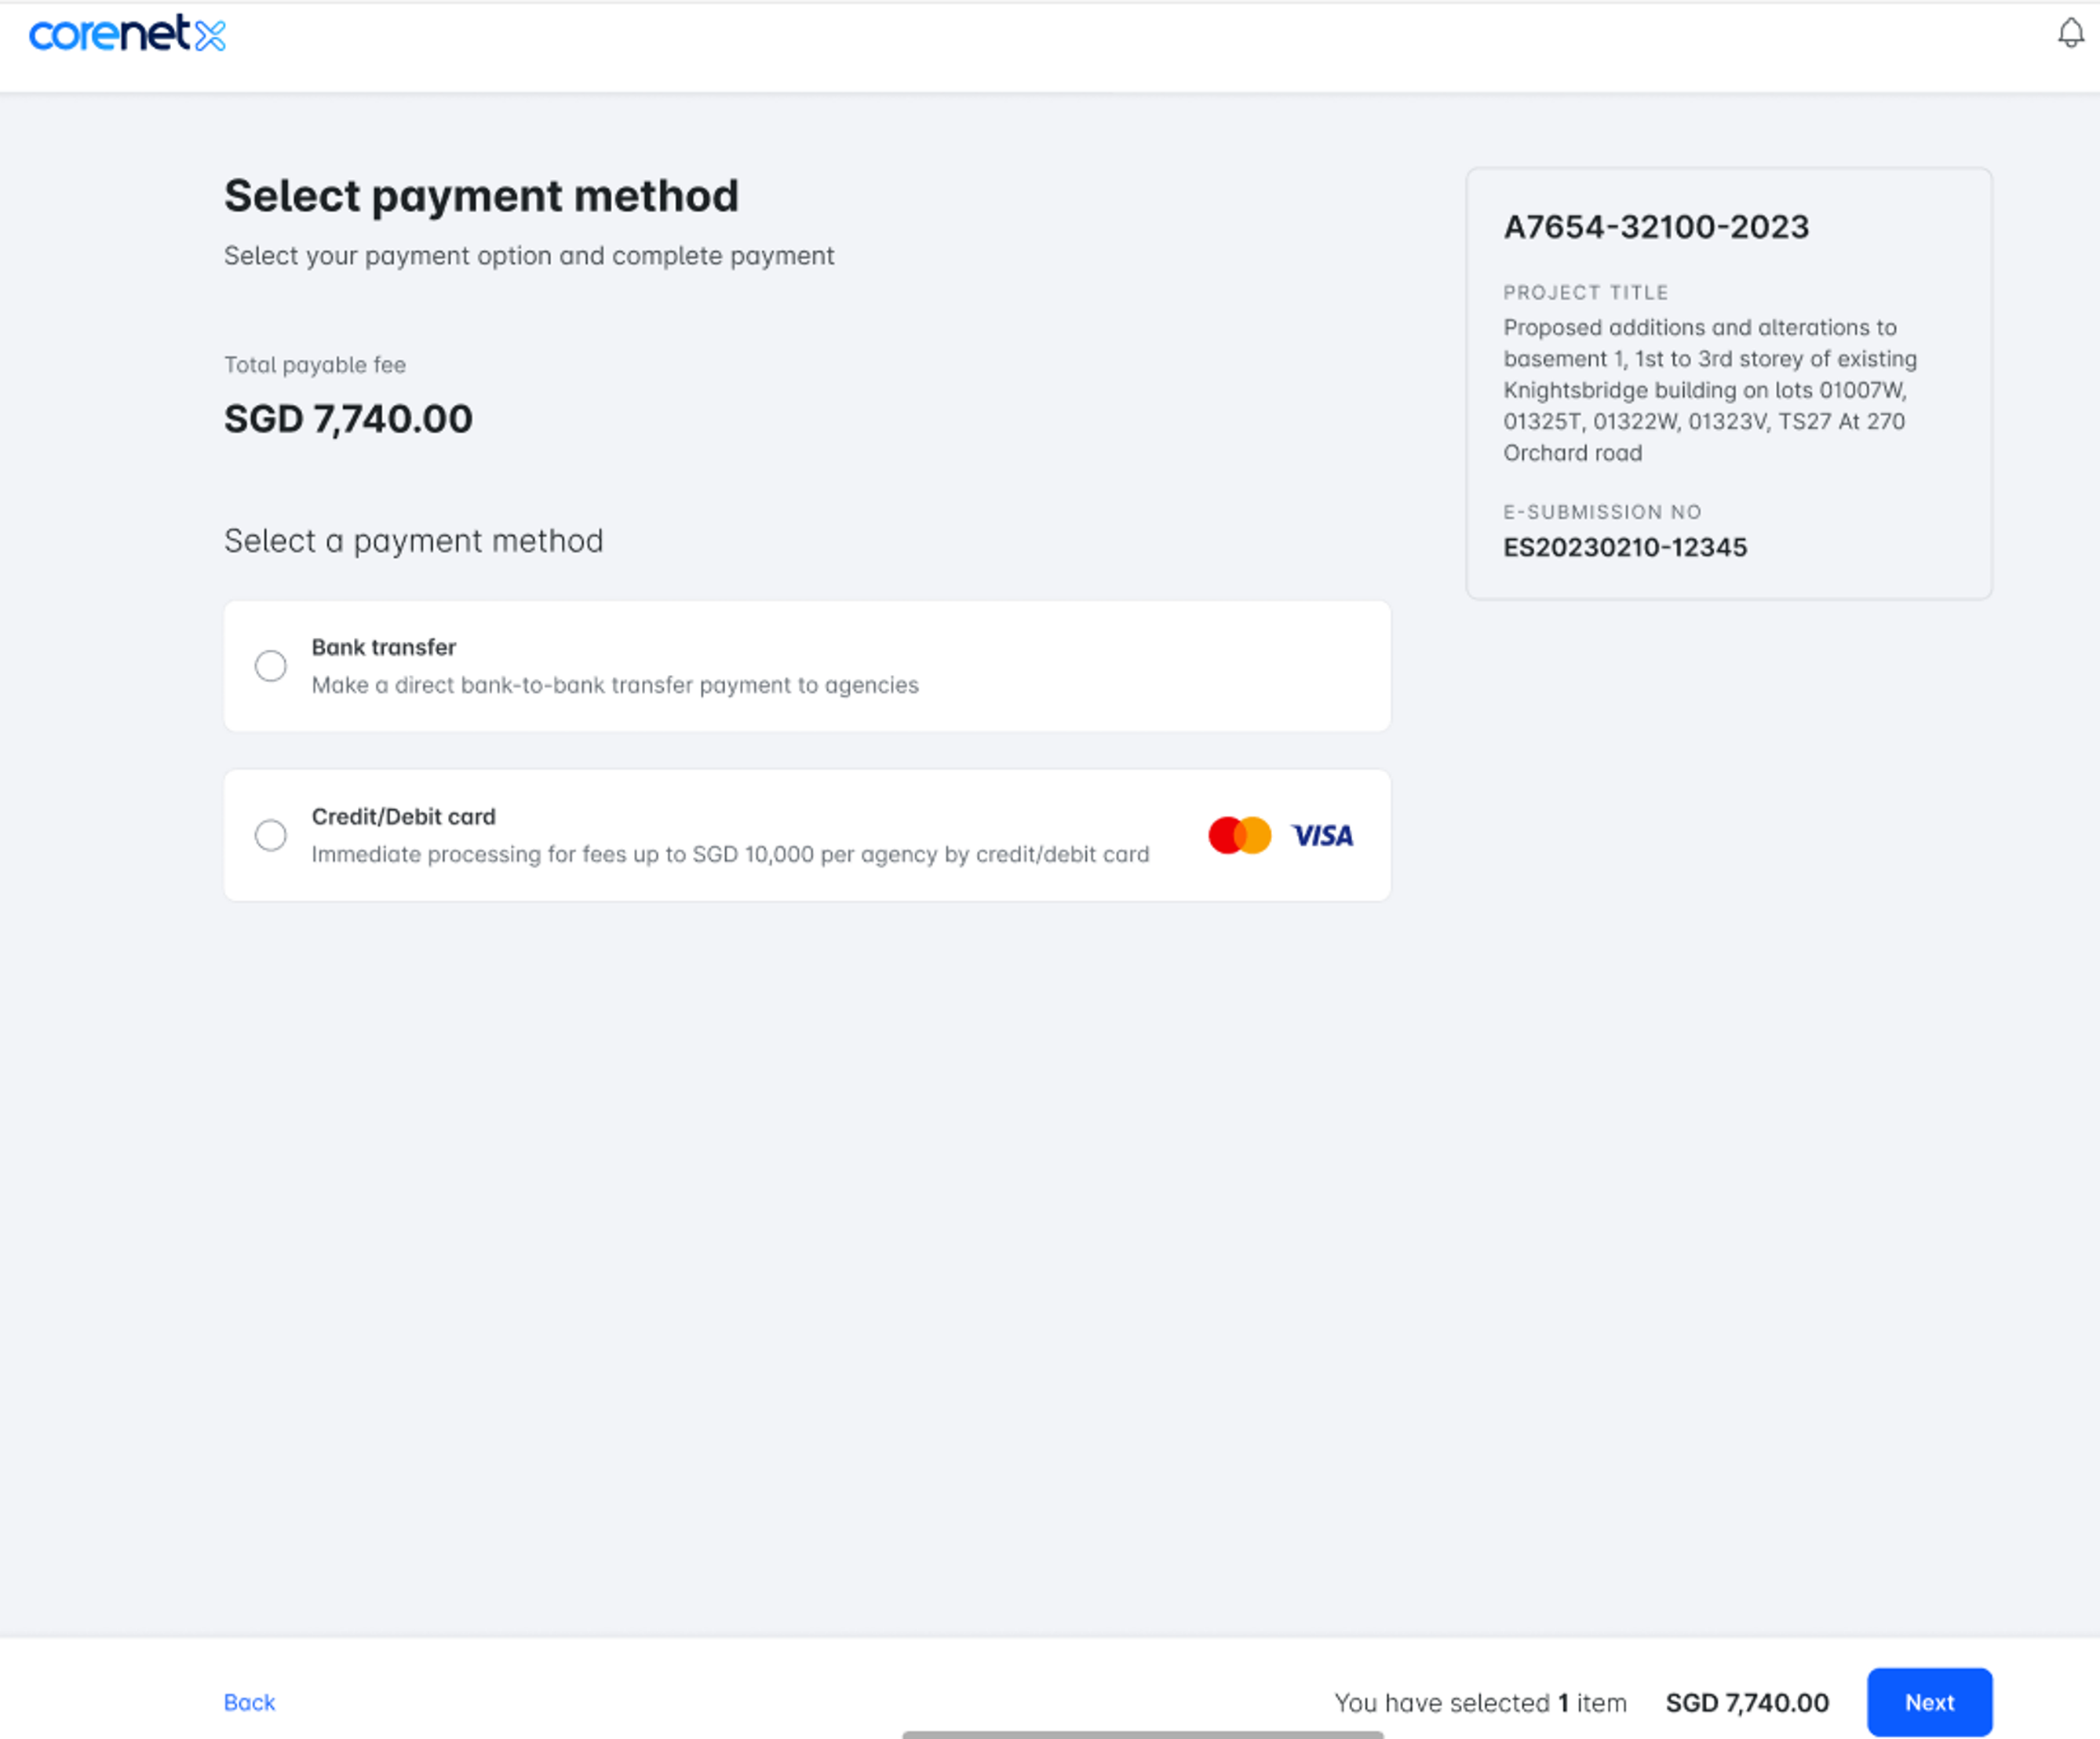Click the bank-to-bank transfer description
Screen dimensions: 2100x1739
pyautogui.click(x=614, y=685)
